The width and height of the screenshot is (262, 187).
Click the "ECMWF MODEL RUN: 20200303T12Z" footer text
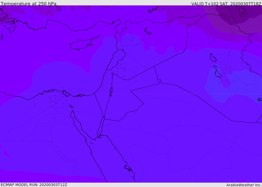point(34,185)
